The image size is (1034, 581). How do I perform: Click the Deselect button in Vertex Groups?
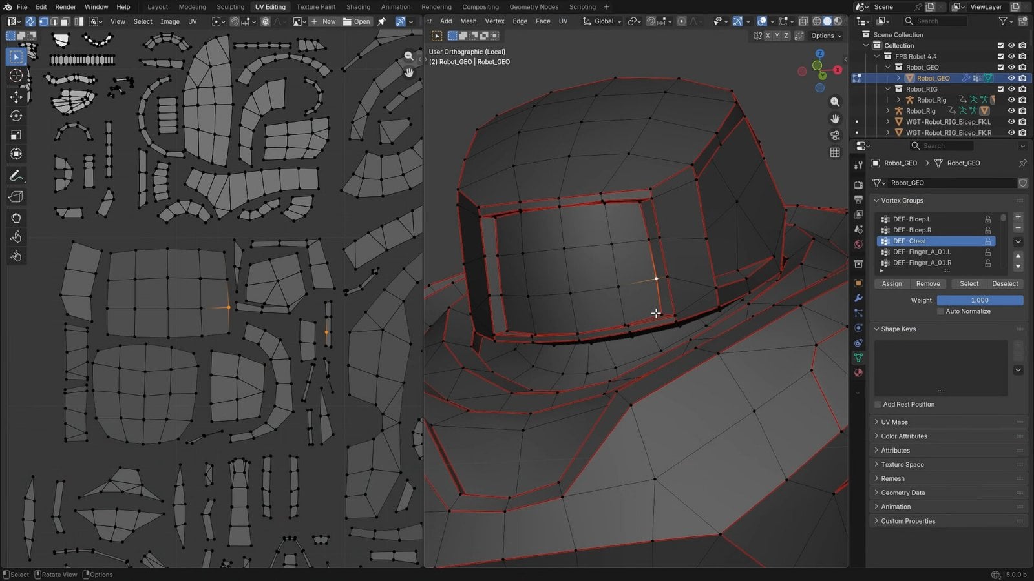(1005, 283)
